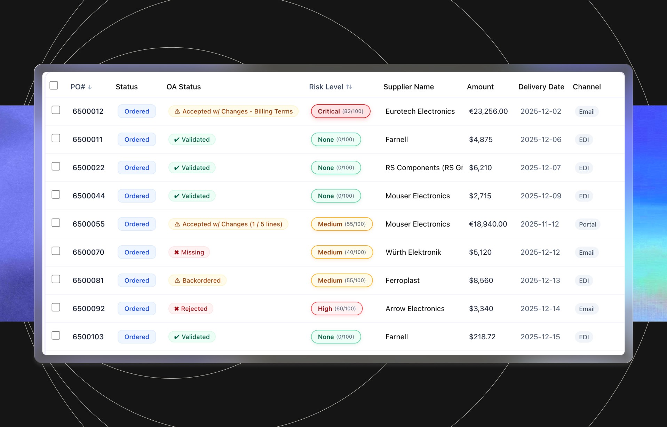Click the amount €23,256.00
The width and height of the screenshot is (667, 427).
(x=488, y=111)
